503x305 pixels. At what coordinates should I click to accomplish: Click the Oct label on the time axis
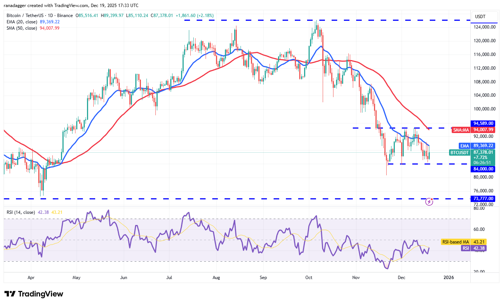(x=309, y=277)
